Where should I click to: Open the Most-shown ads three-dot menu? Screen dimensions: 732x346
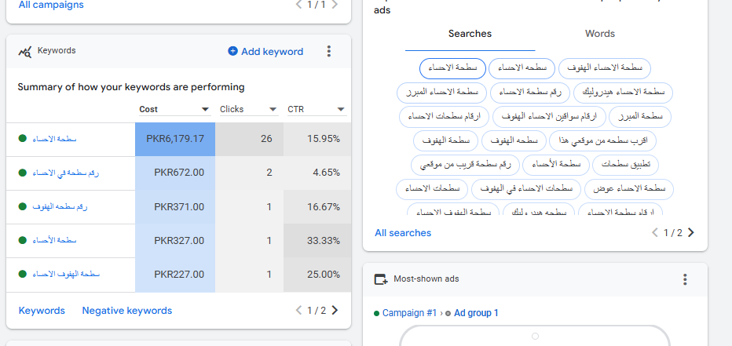(x=685, y=279)
